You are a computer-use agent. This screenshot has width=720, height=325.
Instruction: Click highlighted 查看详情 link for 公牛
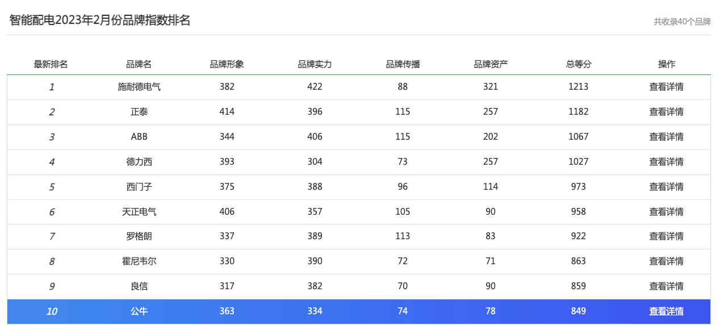pos(666,311)
